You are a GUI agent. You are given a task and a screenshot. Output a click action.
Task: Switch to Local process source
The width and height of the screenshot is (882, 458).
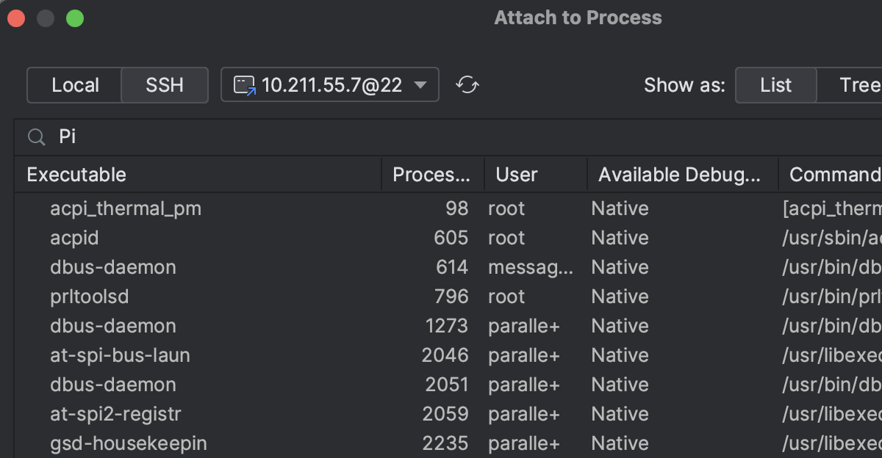point(75,85)
